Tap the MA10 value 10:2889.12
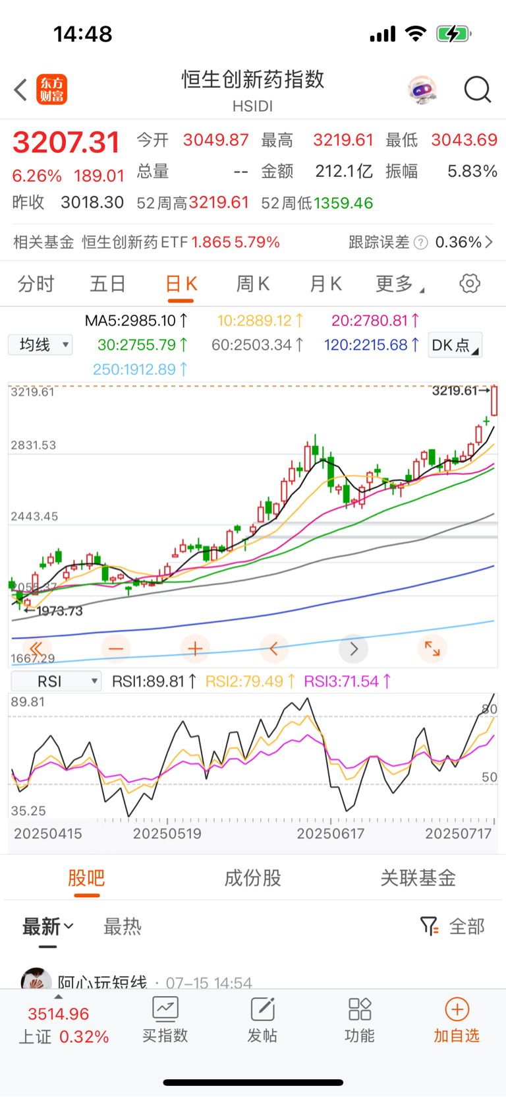Viewport: 506px width, 1097px height. coord(260,321)
